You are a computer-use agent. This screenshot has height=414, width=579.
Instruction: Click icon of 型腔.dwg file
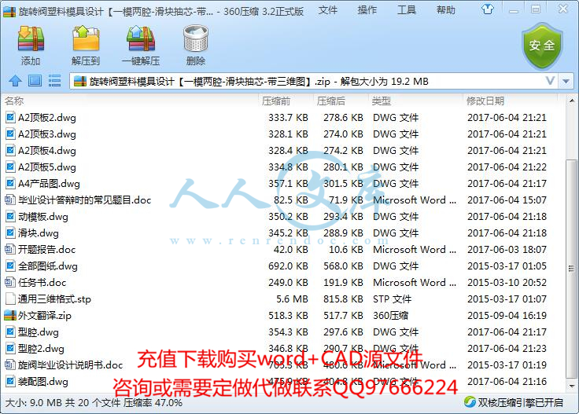coord(10,332)
